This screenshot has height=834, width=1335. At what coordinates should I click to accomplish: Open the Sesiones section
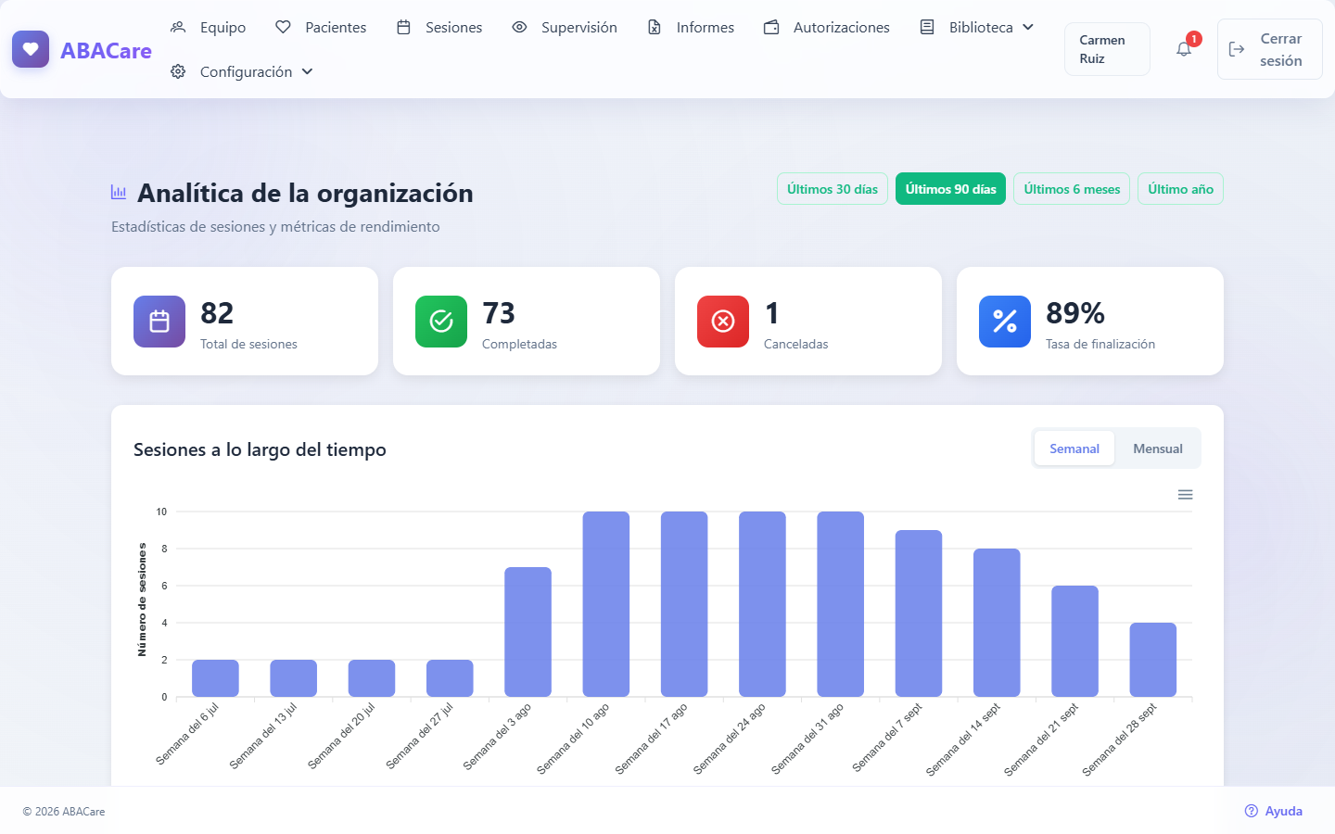pyautogui.click(x=439, y=27)
